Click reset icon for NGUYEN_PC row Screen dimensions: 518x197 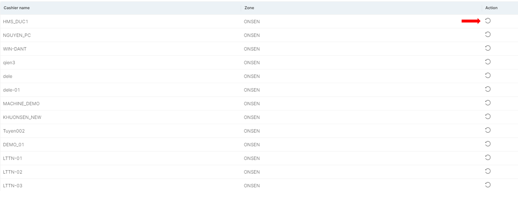click(x=488, y=34)
